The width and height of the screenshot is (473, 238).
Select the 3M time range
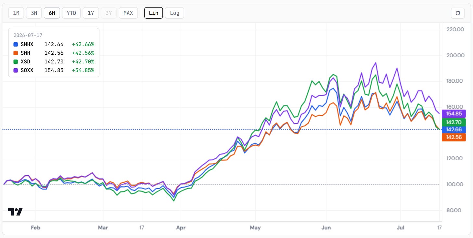pos(34,13)
